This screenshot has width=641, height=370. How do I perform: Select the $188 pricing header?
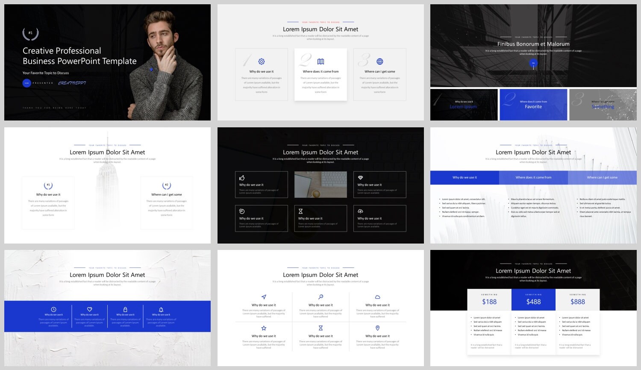pyautogui.click(x=489, y=300)
